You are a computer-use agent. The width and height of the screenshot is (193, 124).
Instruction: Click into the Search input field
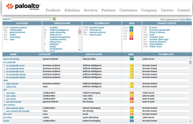[31, 19]
